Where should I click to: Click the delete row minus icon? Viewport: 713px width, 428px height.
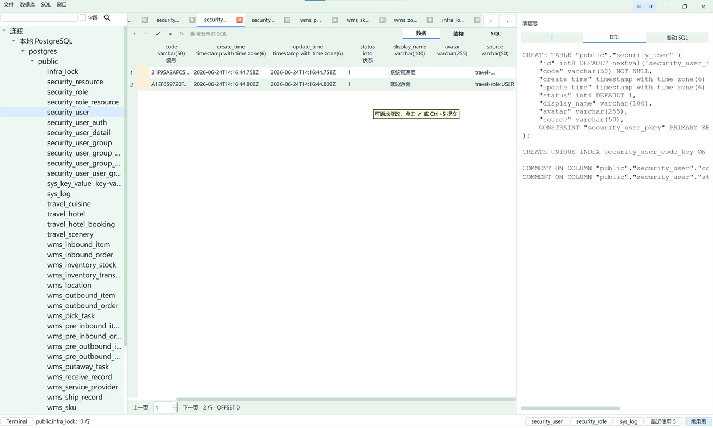coord(146,34)
